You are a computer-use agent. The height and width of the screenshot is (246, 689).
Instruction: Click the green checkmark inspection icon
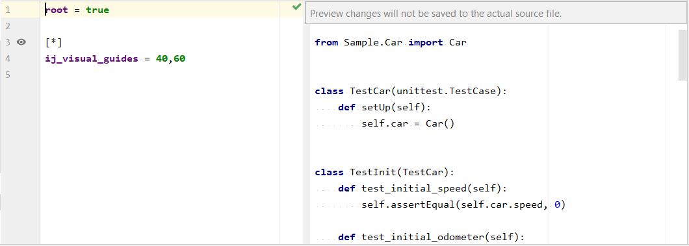click(x=296, y=6)
